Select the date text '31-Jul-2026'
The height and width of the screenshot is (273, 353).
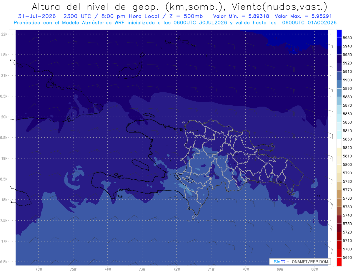(36, 16)
